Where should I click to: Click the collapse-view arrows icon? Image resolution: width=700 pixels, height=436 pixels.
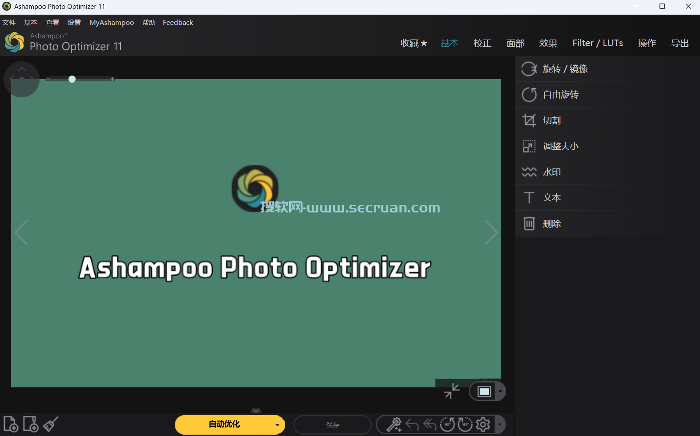pyautogui.click(x=452, y=391)
